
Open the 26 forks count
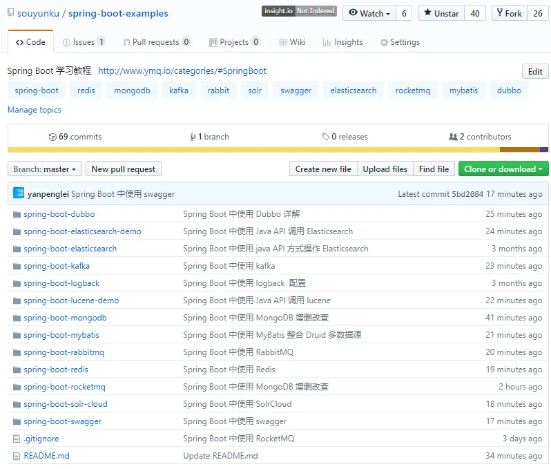coord(538,13)
